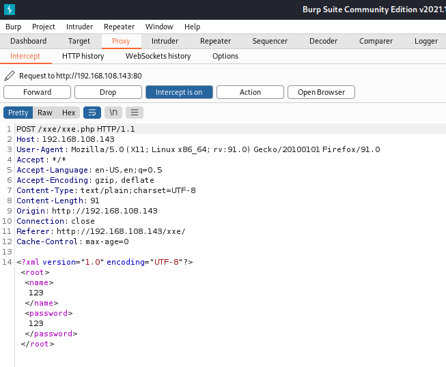446x367 pixels.
Task: Select the Proxy tab
Action: pos(121,41)
